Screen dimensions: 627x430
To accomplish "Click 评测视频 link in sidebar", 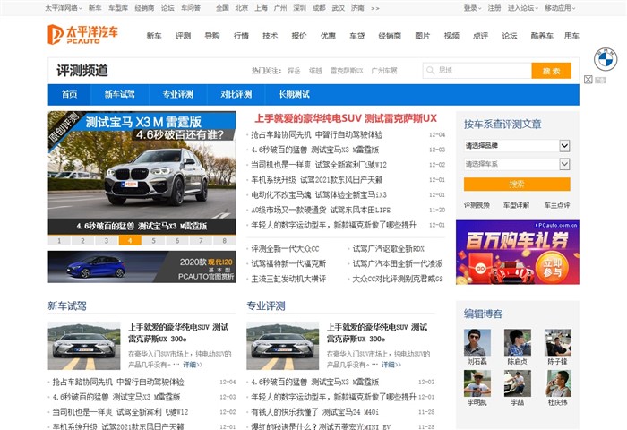I will point(477,205).
